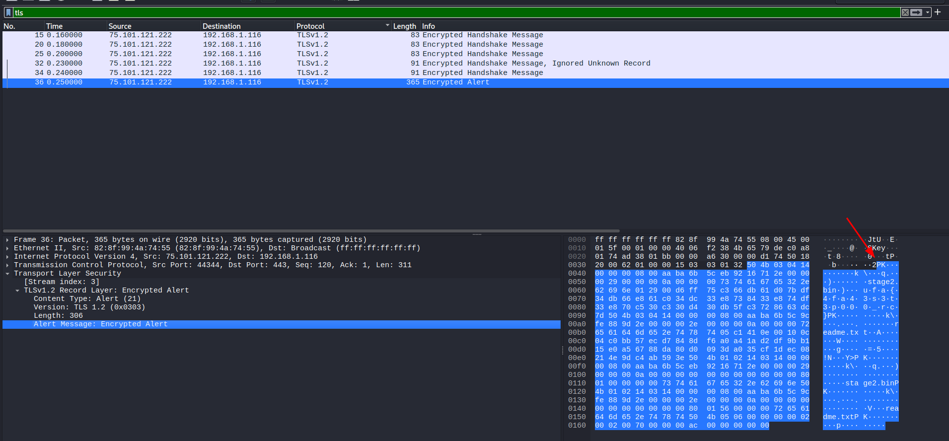Open the recent filter history dropdown
Viewport: 949px width, 441px height.
coord(927,12)
